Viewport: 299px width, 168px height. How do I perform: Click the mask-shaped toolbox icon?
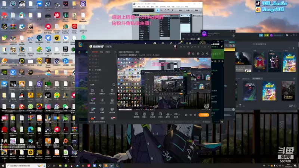112,109
